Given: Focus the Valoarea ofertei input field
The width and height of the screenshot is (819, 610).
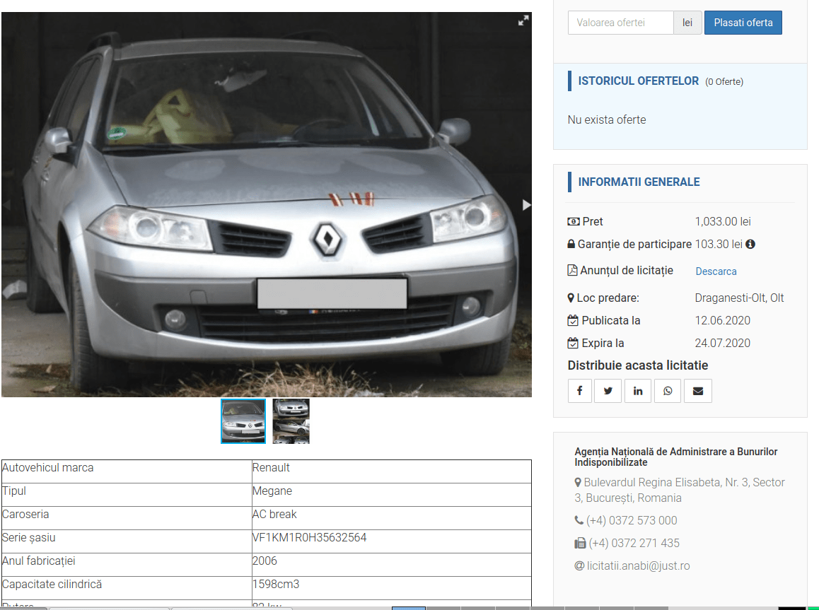Looking at the screenshot, I should pos(620,23).
